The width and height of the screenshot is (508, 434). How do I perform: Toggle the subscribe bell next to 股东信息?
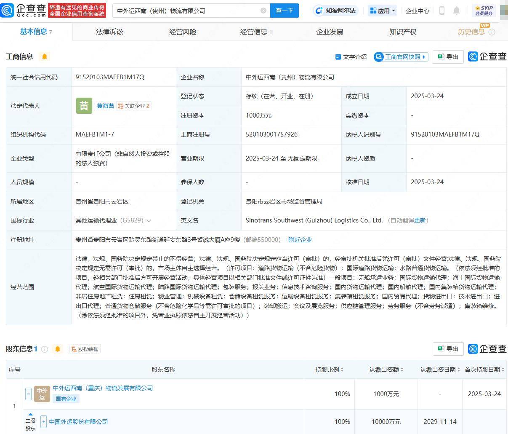(x=58, y=349)
